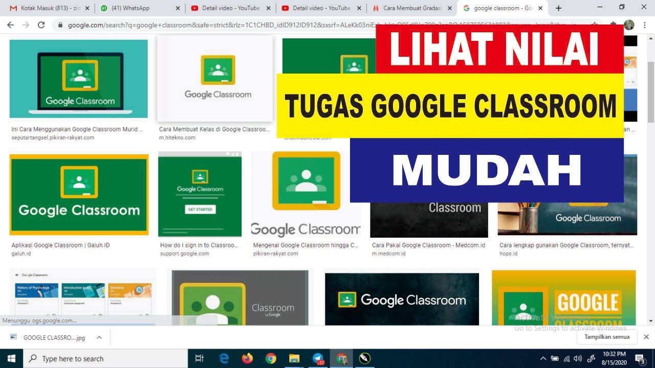Close the Cara Membuat Gradasi tab
Viewport: 655px width, 368px height.
point(450,8)
